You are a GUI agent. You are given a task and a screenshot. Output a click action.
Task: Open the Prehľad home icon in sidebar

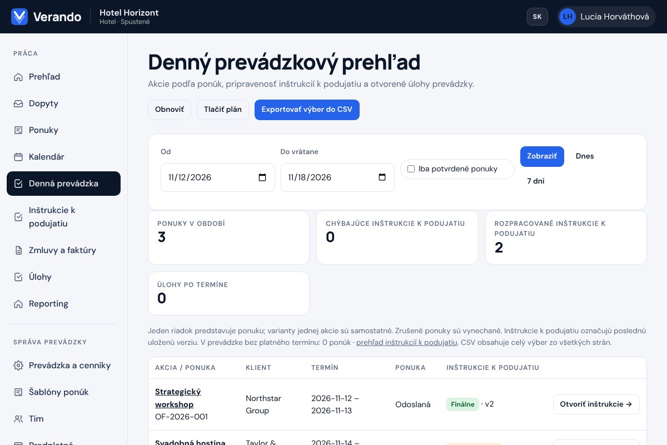[18, 77]
